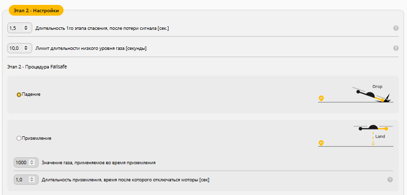407x195 pixels.
Task: Click yellow home marker in Land diagram
Action: (321, 143)
